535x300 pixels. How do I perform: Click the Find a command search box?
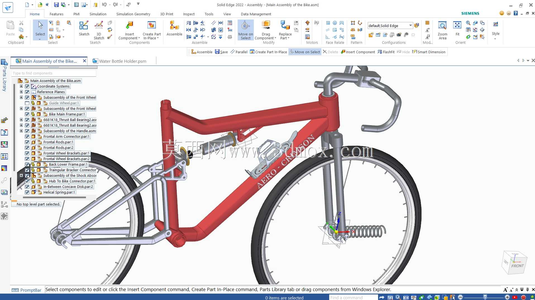(x=353, y=297)
